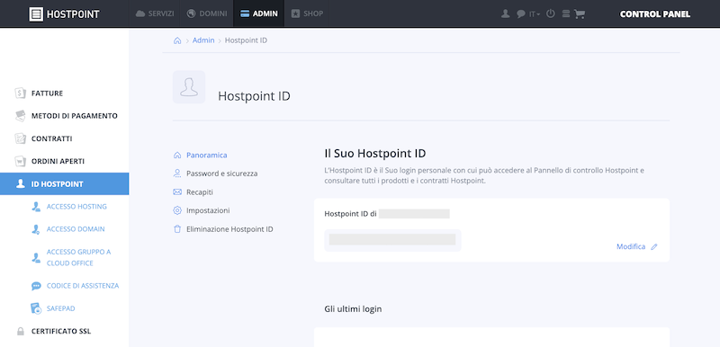Expand the IT language dropdown
Image resolution: width=720 pixels, height=347 pixels.
(535, 14)
